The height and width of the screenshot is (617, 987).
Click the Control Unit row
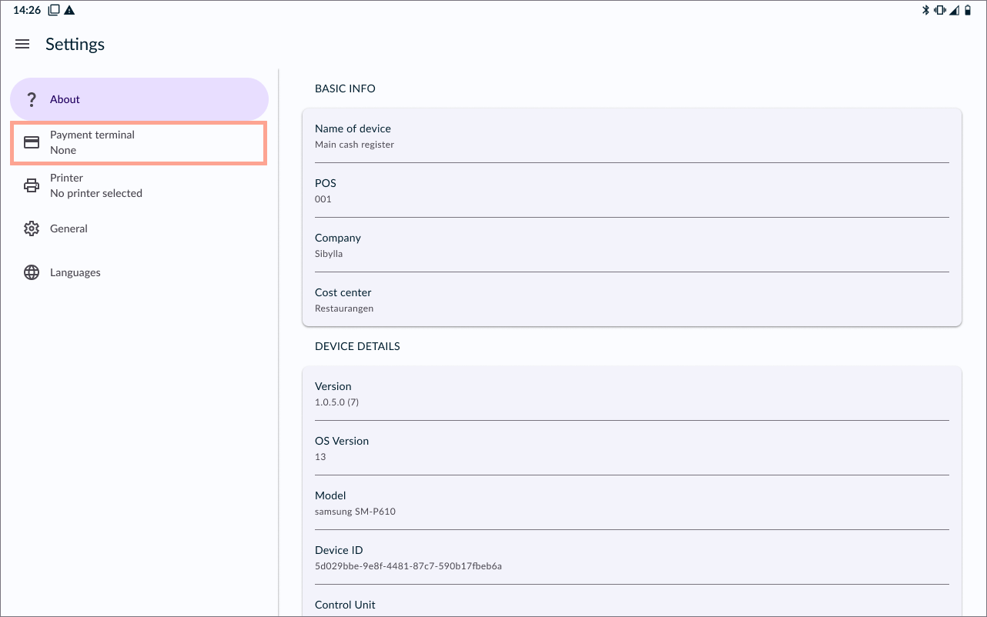click(632, 601)
